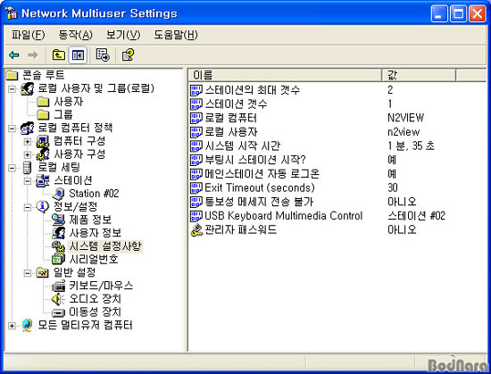Expand the 컴퓨터 구성 node

tap(28, 142)
